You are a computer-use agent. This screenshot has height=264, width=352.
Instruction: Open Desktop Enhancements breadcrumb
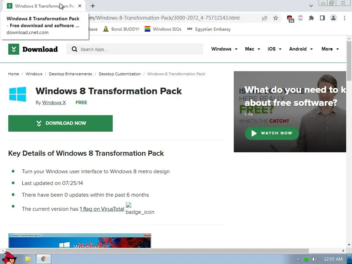point(70,74)
